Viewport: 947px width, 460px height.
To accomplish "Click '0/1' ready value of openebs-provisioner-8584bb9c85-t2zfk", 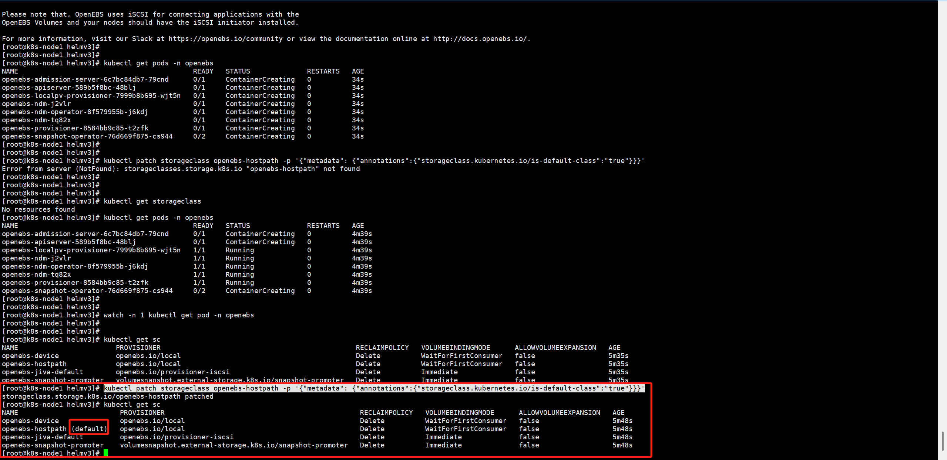I will 199,128.
